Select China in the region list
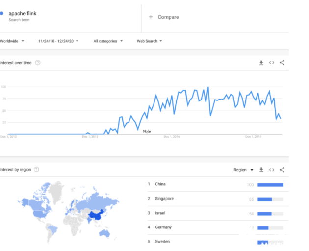Image resolution: width=309 pixels, height=251 pixels. click(x=160, y=184)
